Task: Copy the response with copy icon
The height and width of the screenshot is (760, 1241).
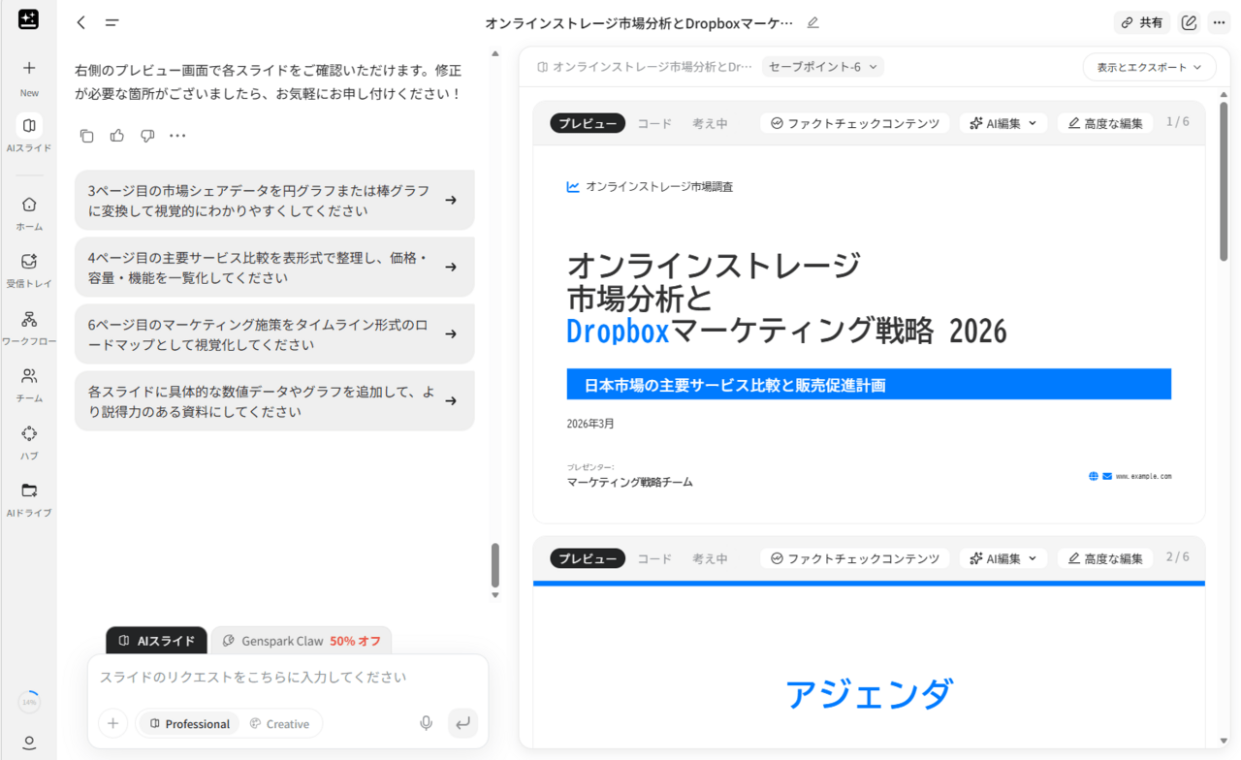Action: pos(87,136)
